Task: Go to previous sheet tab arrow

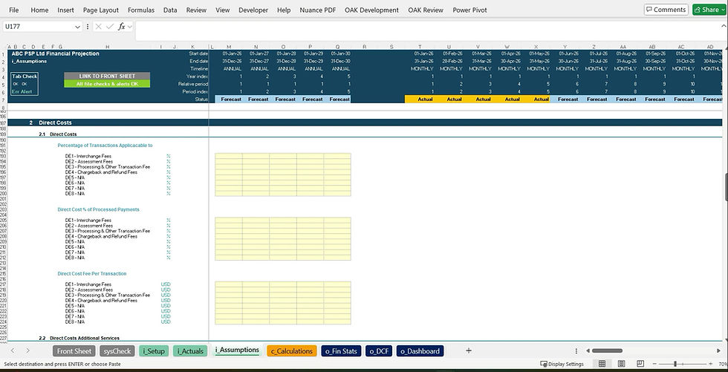Action: [x=13, y=350]
